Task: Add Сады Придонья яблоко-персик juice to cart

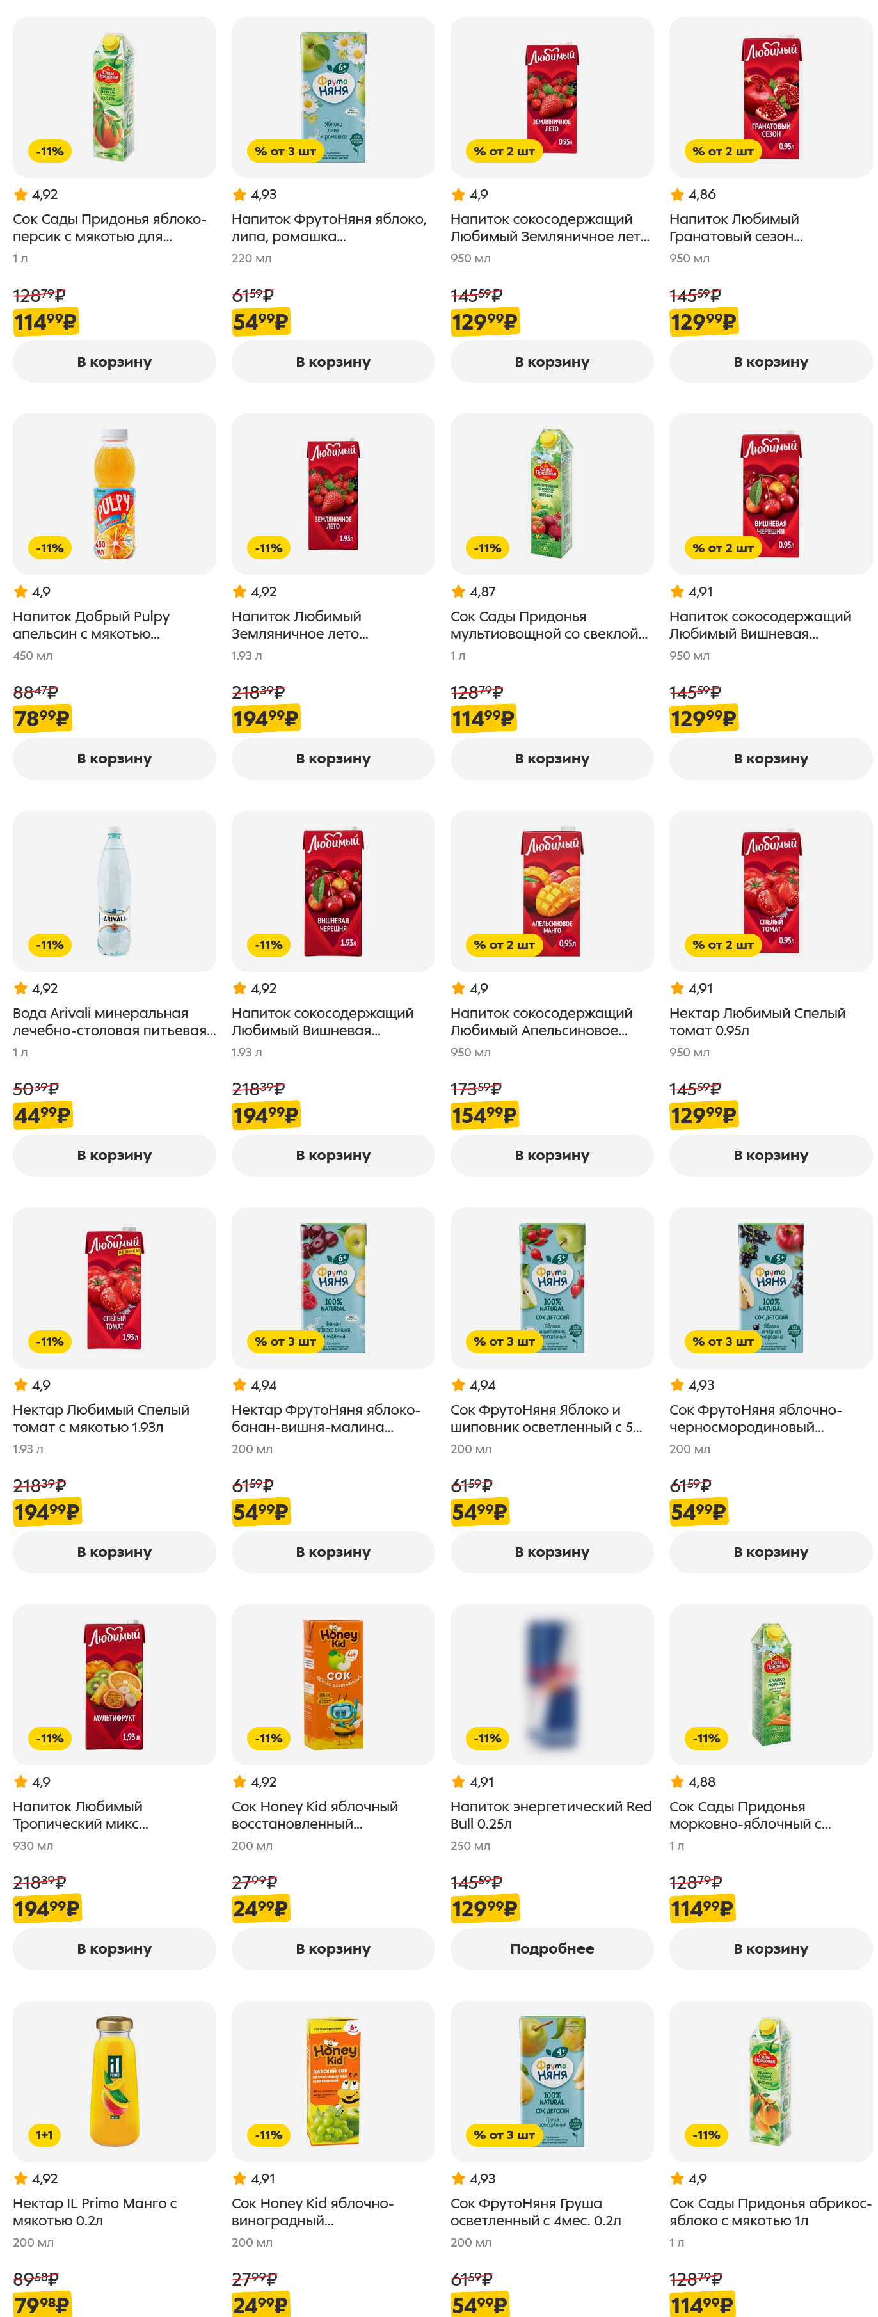Action: 115,362
